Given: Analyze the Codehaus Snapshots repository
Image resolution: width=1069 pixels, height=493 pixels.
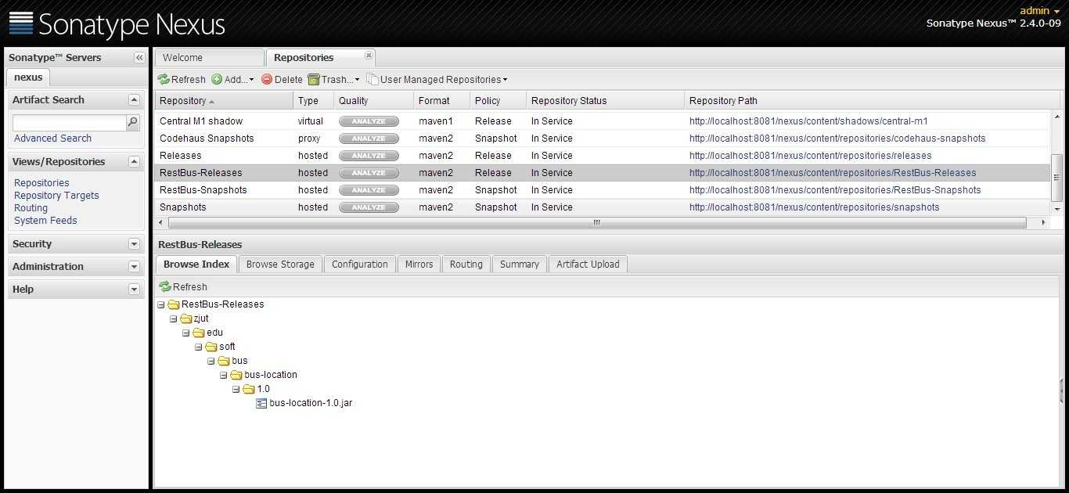Looking at the screenshot, I should 369,139.
